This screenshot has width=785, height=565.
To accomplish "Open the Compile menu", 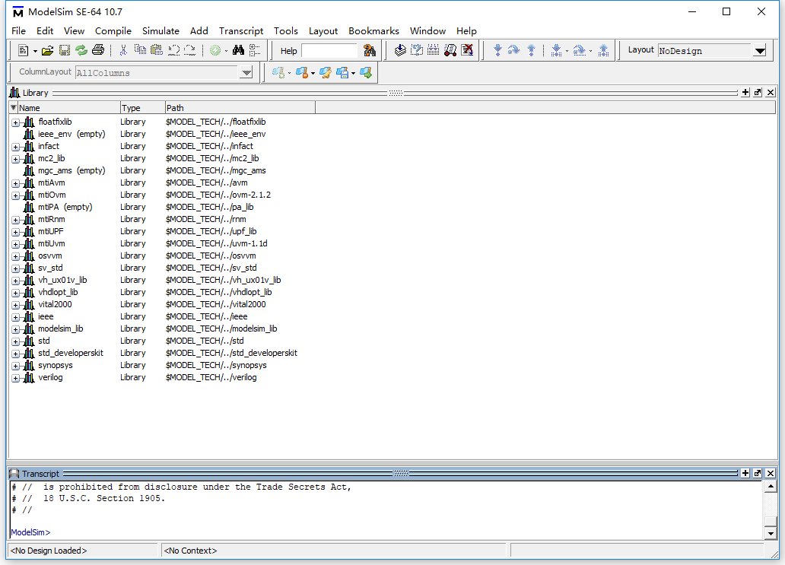I will (x=113, y=31).
